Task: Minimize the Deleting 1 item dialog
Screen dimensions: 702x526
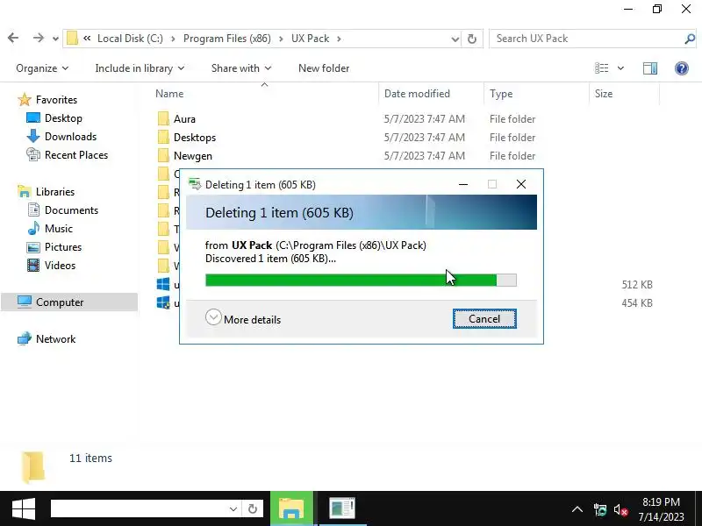Action: [463, 184]
